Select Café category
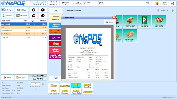Screen dimensions: 177x99 55,38
